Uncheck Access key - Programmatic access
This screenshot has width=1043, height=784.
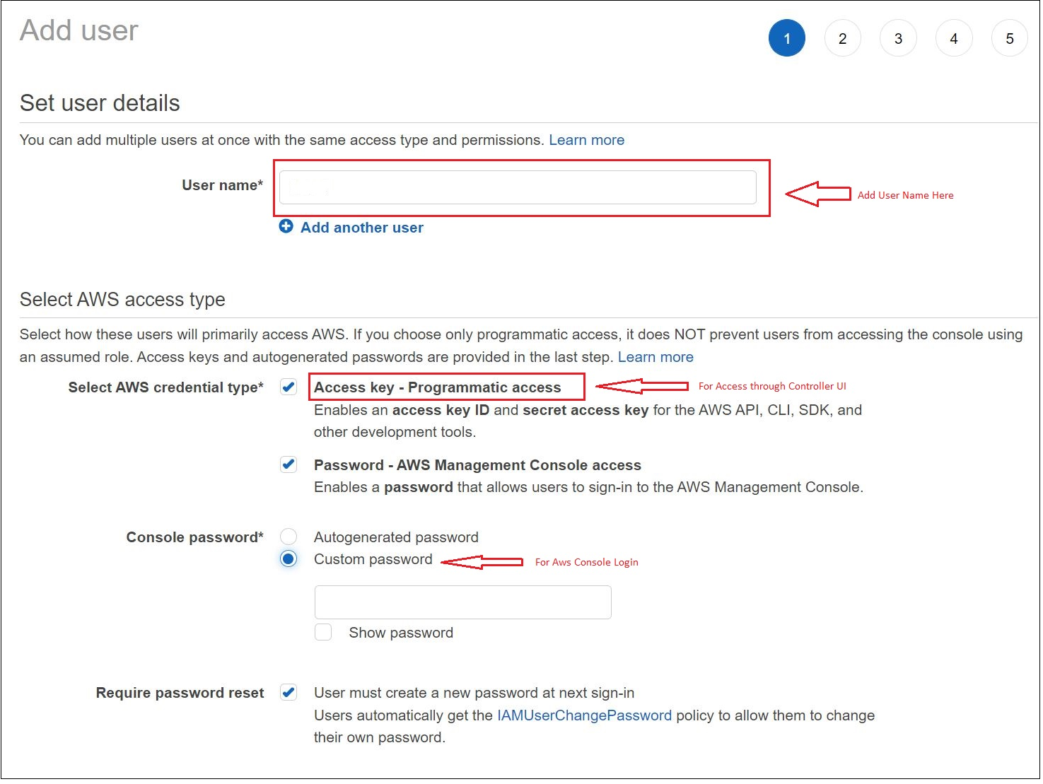click(289, 387)
